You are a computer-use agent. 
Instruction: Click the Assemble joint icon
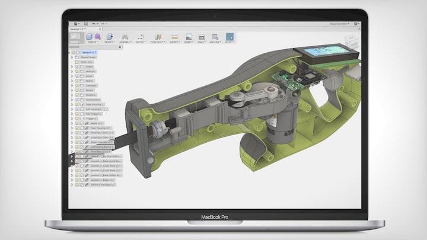[125, 37]
